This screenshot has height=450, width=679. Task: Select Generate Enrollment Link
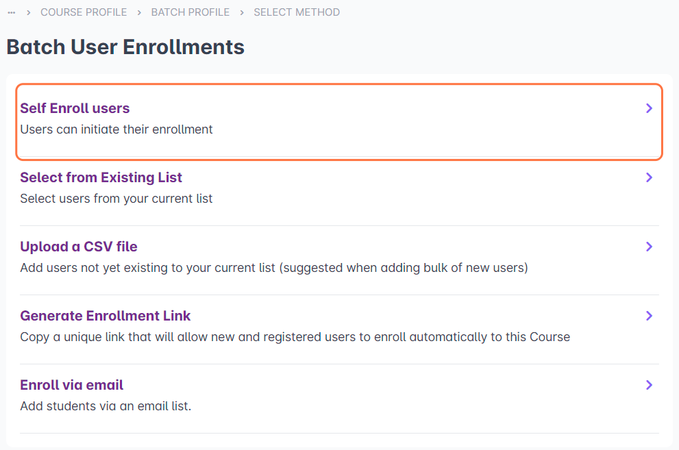pyautogui.click(x=106, y=316)
